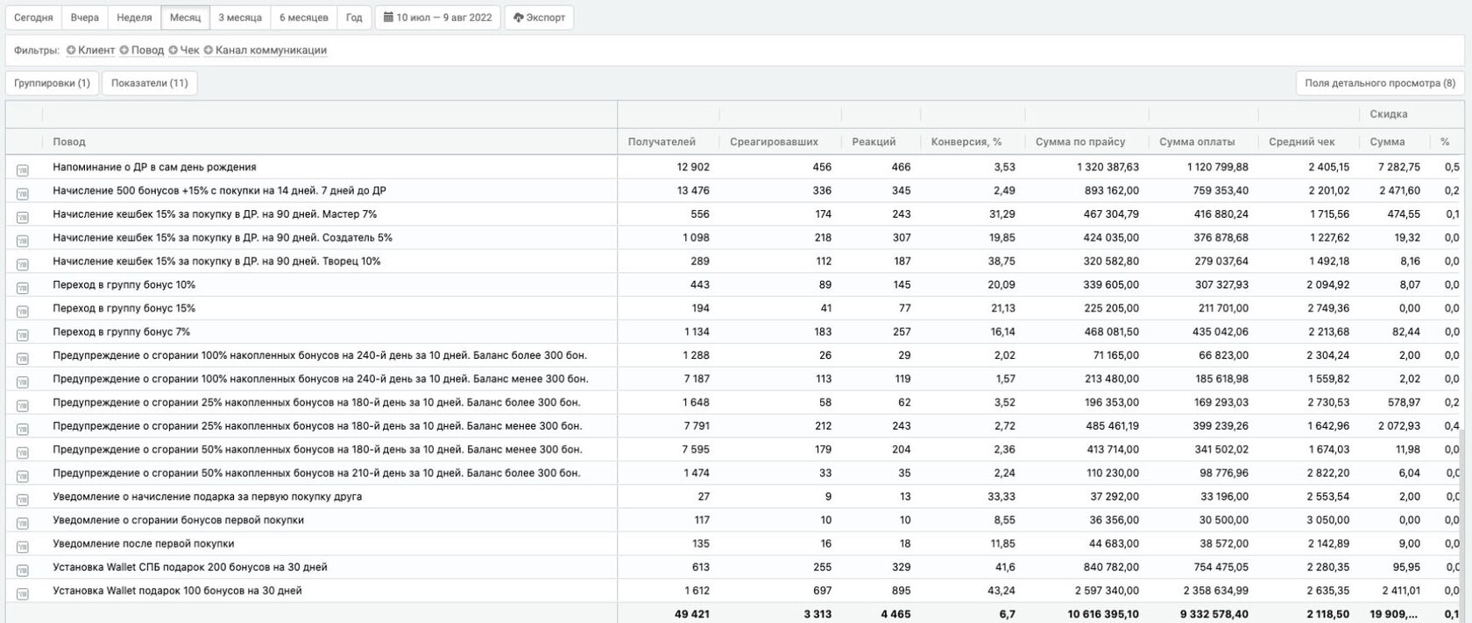Screen dimensions: 1472x623
Task: Click the calendar icon in the date range
Action: pyautogui.click(x=388, y=17)
